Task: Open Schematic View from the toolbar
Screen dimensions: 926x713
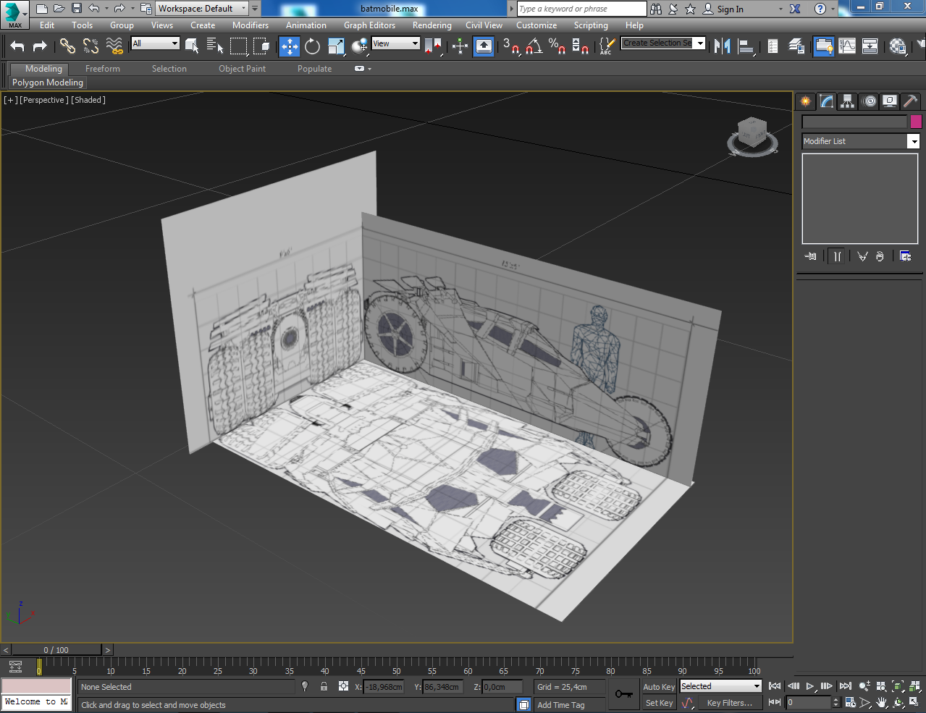Action: (870, 46)
